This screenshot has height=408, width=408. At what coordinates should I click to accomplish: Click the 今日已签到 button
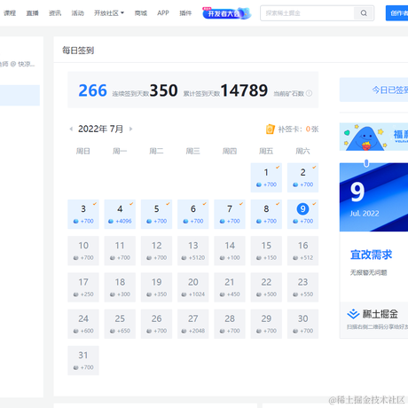373,90
